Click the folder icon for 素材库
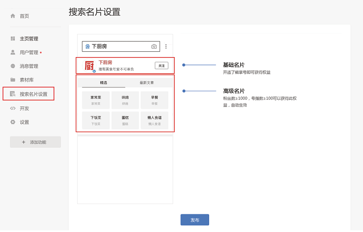The width and height of the screenshot is (363, 232). click(13, 80)
